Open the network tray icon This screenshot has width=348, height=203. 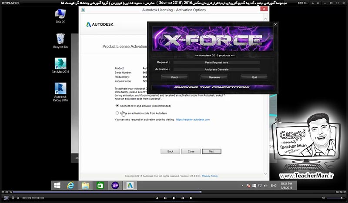pos(260,186)
